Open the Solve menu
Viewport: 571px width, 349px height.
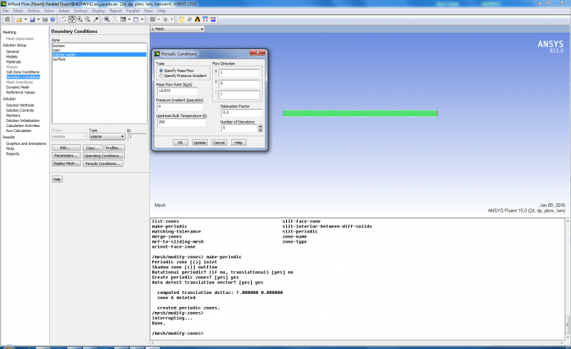point(49,11)
